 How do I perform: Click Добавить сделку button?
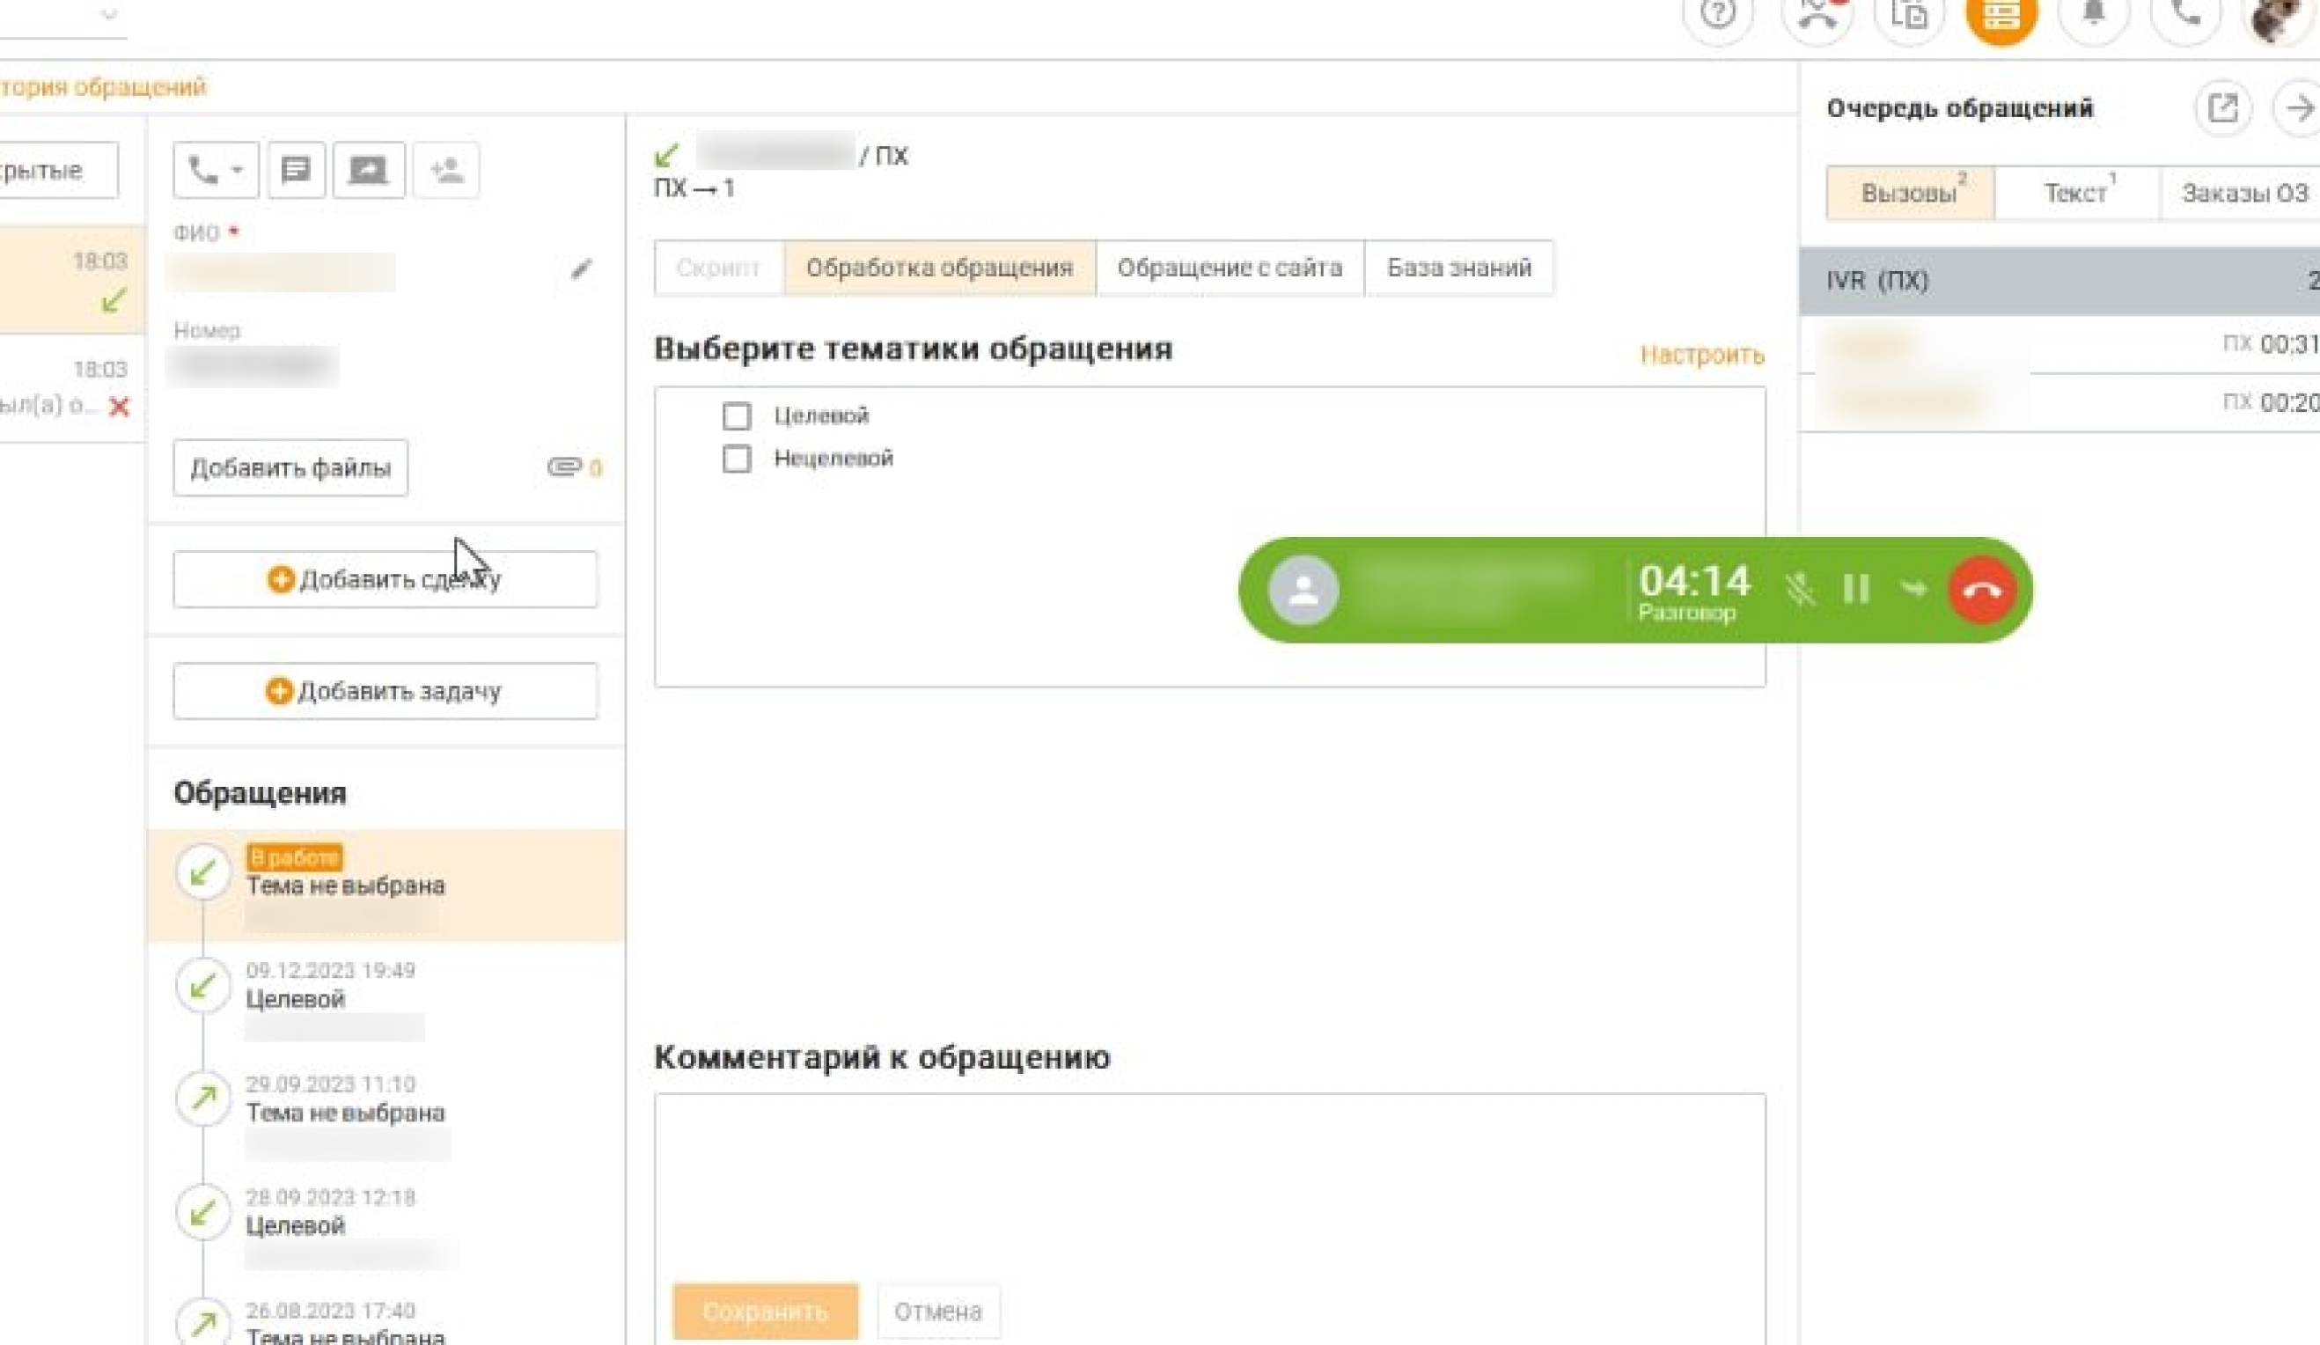tap(385, 579)
